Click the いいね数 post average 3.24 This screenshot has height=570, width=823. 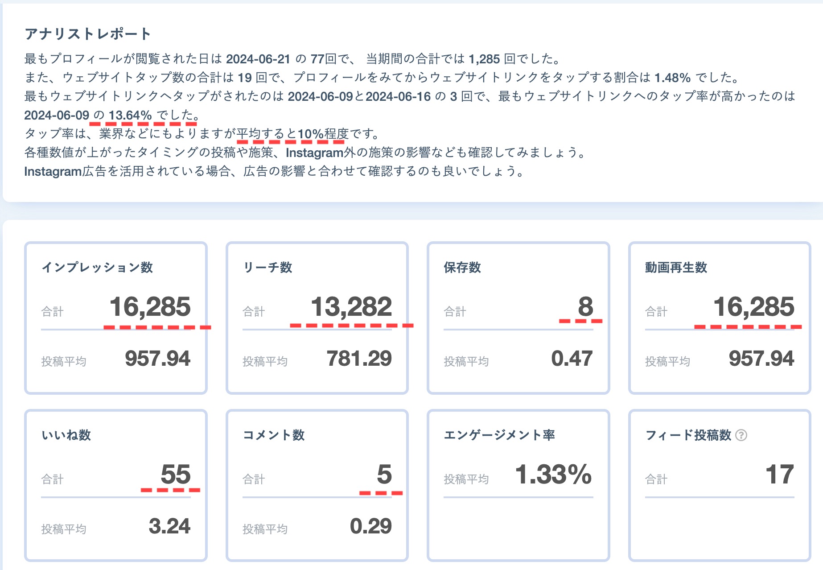pos(169,526)
